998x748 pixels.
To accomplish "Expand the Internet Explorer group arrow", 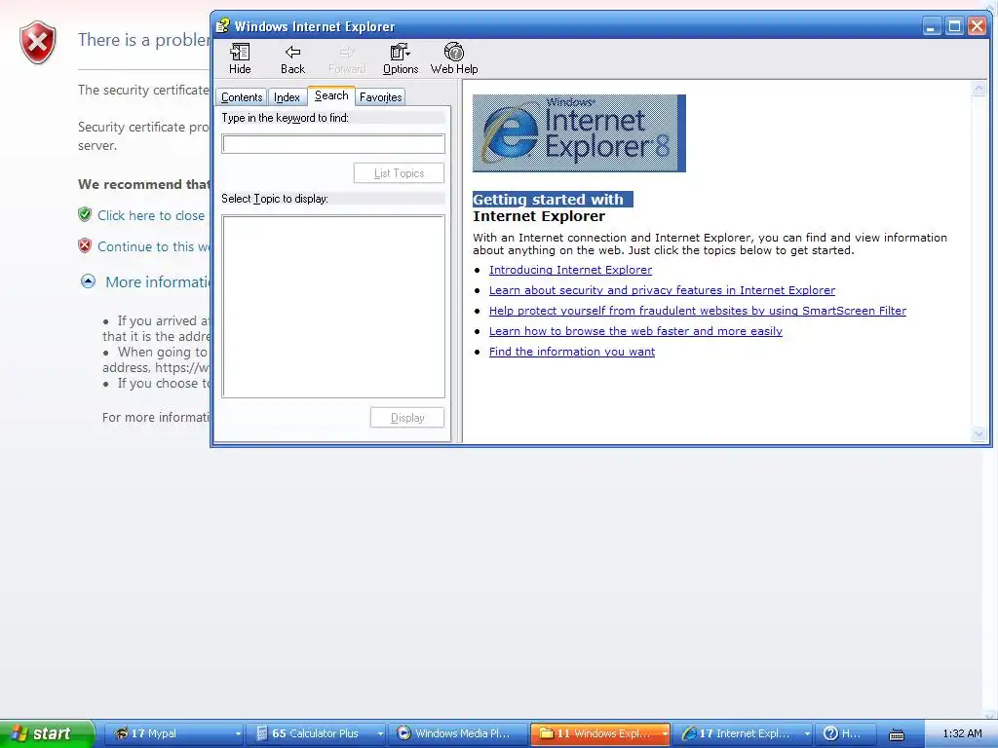I will 807,734.
